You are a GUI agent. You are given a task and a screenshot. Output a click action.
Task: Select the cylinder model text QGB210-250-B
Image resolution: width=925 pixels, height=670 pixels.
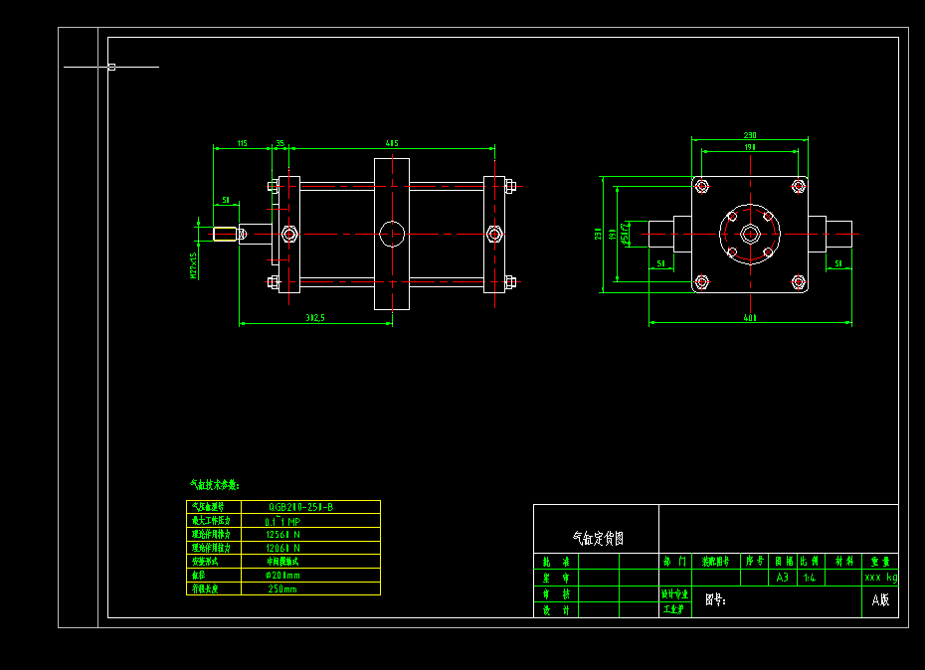click(x=298, y=507)
